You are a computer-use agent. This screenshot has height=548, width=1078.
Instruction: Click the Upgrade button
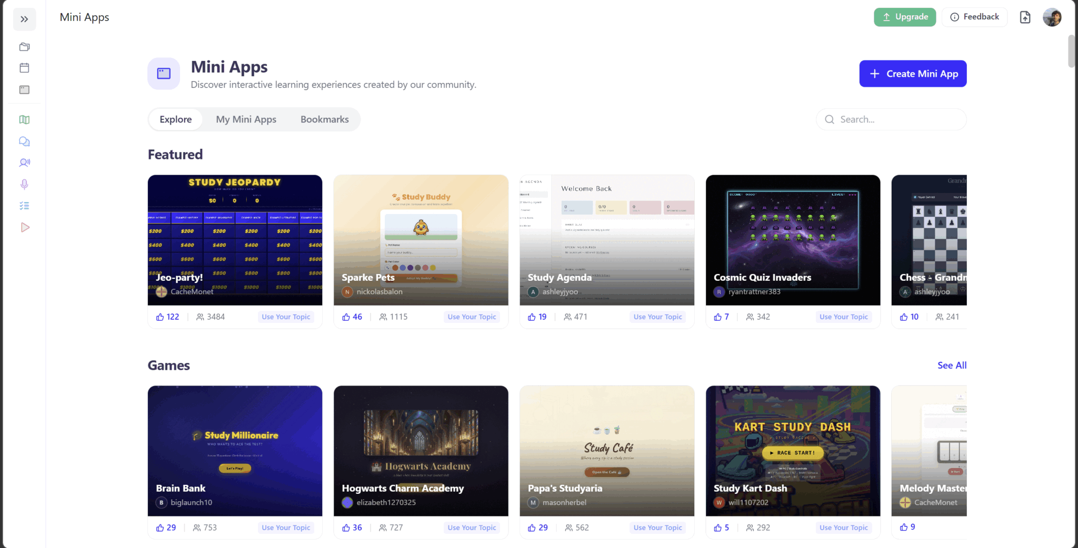coord(905,17)
